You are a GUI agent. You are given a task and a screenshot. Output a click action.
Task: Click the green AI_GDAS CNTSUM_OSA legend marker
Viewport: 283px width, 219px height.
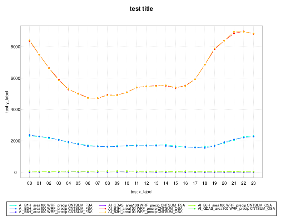click(x=194, y=208)
